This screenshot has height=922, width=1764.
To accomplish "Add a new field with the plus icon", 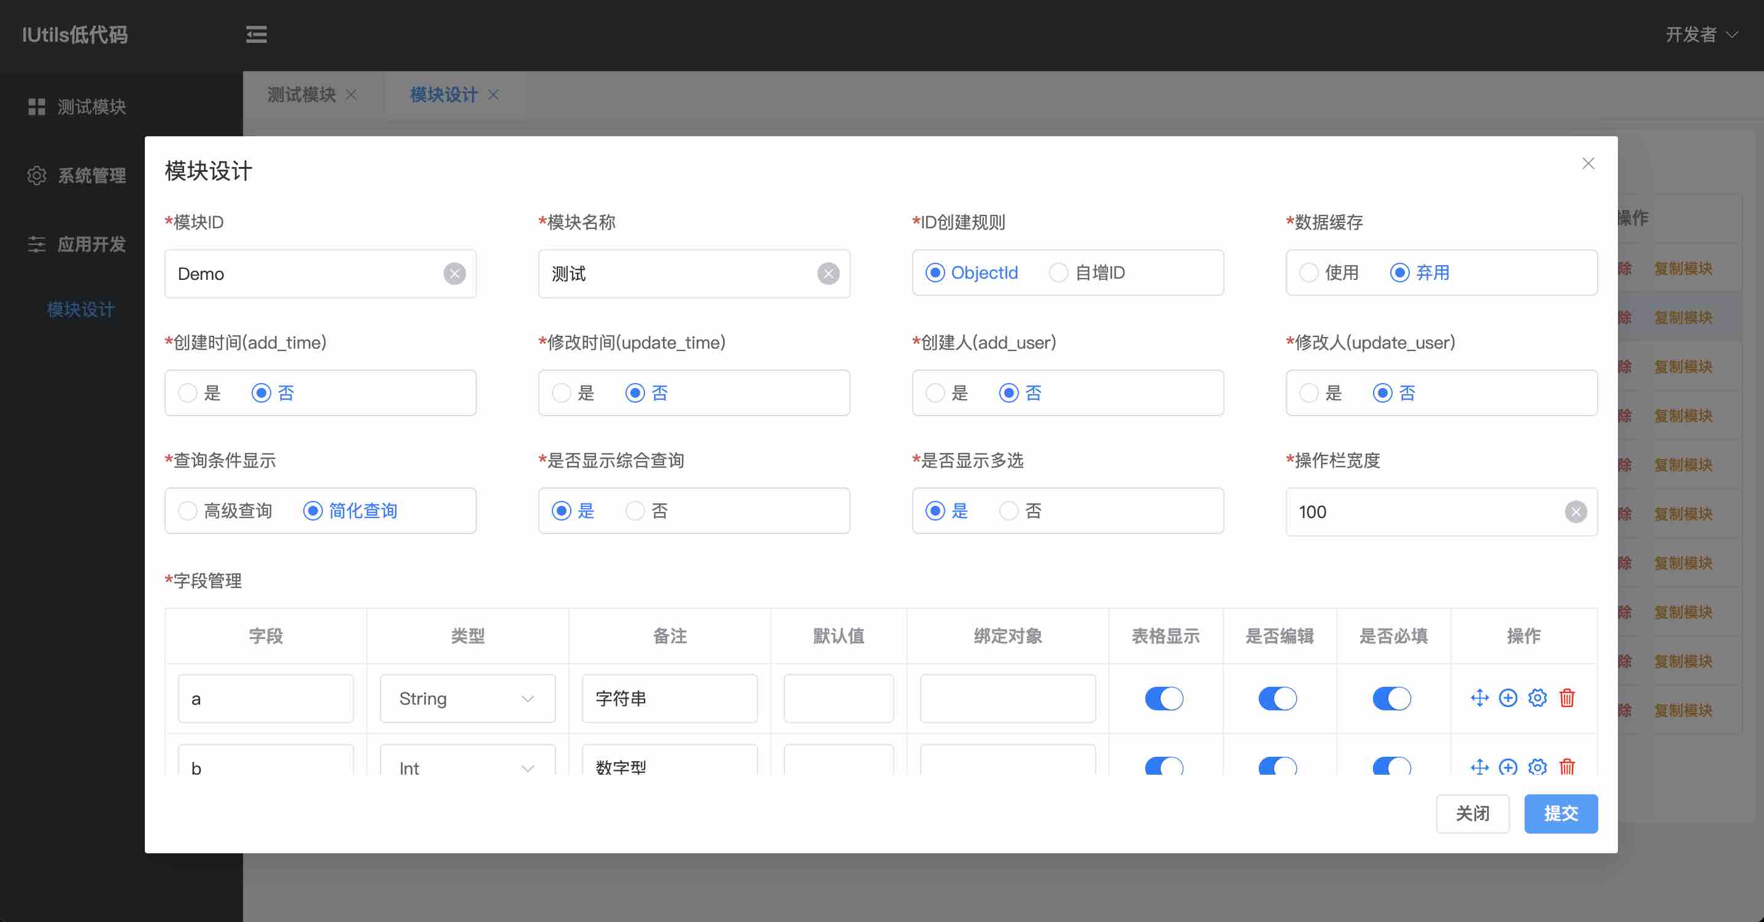I will (x=1508, y=698).
